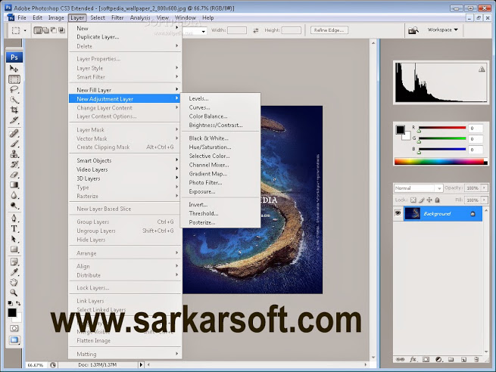Select the Brush tool
Viewport: 496px width, 372px height.
[14, 144]
